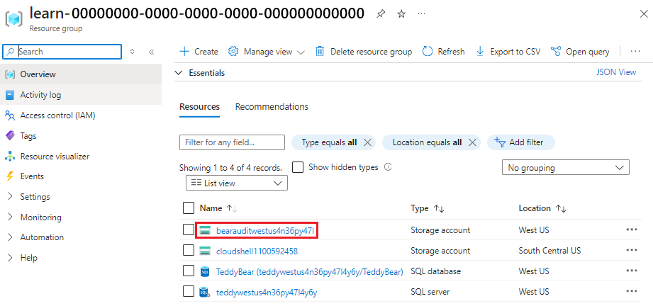Sort by Location column
Image resolution: width=653 pixels, height=306 pixels.
[x=542, y=208]
